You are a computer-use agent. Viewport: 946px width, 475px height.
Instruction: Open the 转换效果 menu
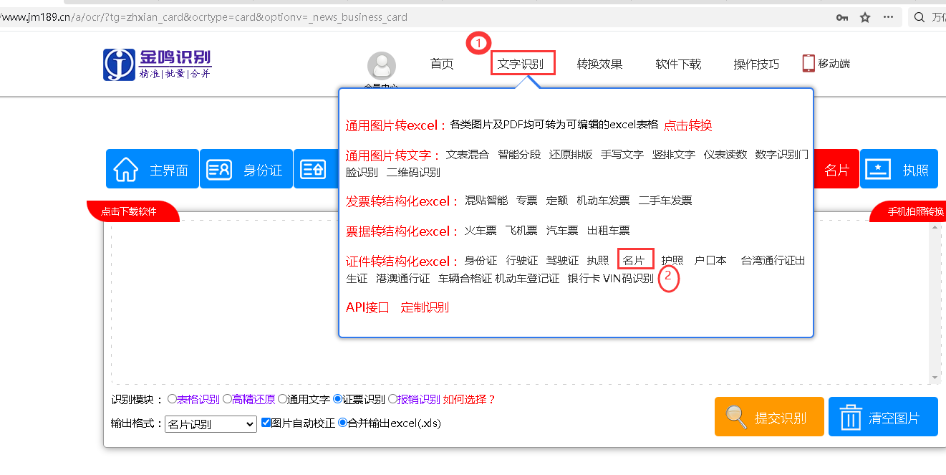(599, 63)
